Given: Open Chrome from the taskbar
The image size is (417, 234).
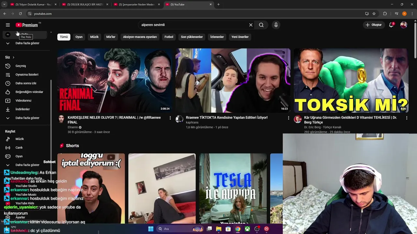Looking at the screenshot, I should pos(238,229).
